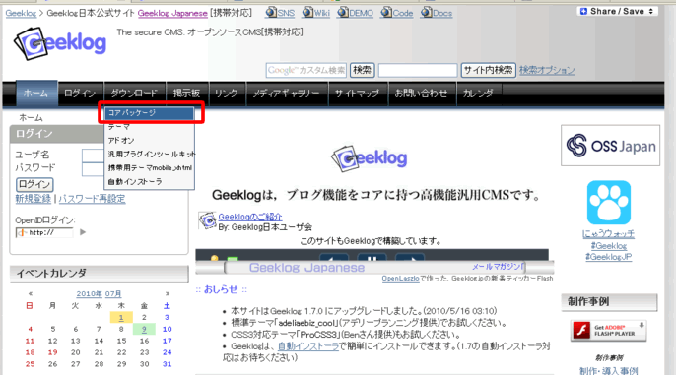Click the blue paw print icon
The image size is (676, 375).
tap(609, 203)
